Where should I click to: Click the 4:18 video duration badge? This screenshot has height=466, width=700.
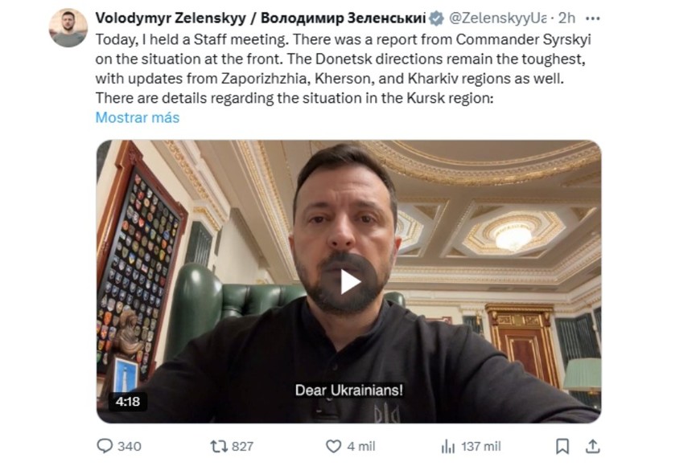click(x=128, y=402)
